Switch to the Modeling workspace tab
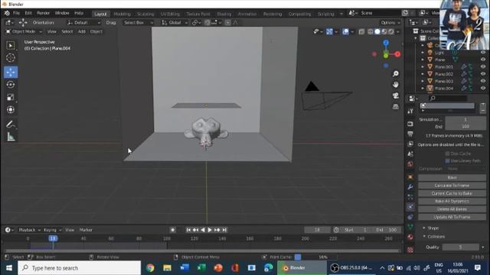The width and height of the screenshot is (490, 275). click(122, 14)
